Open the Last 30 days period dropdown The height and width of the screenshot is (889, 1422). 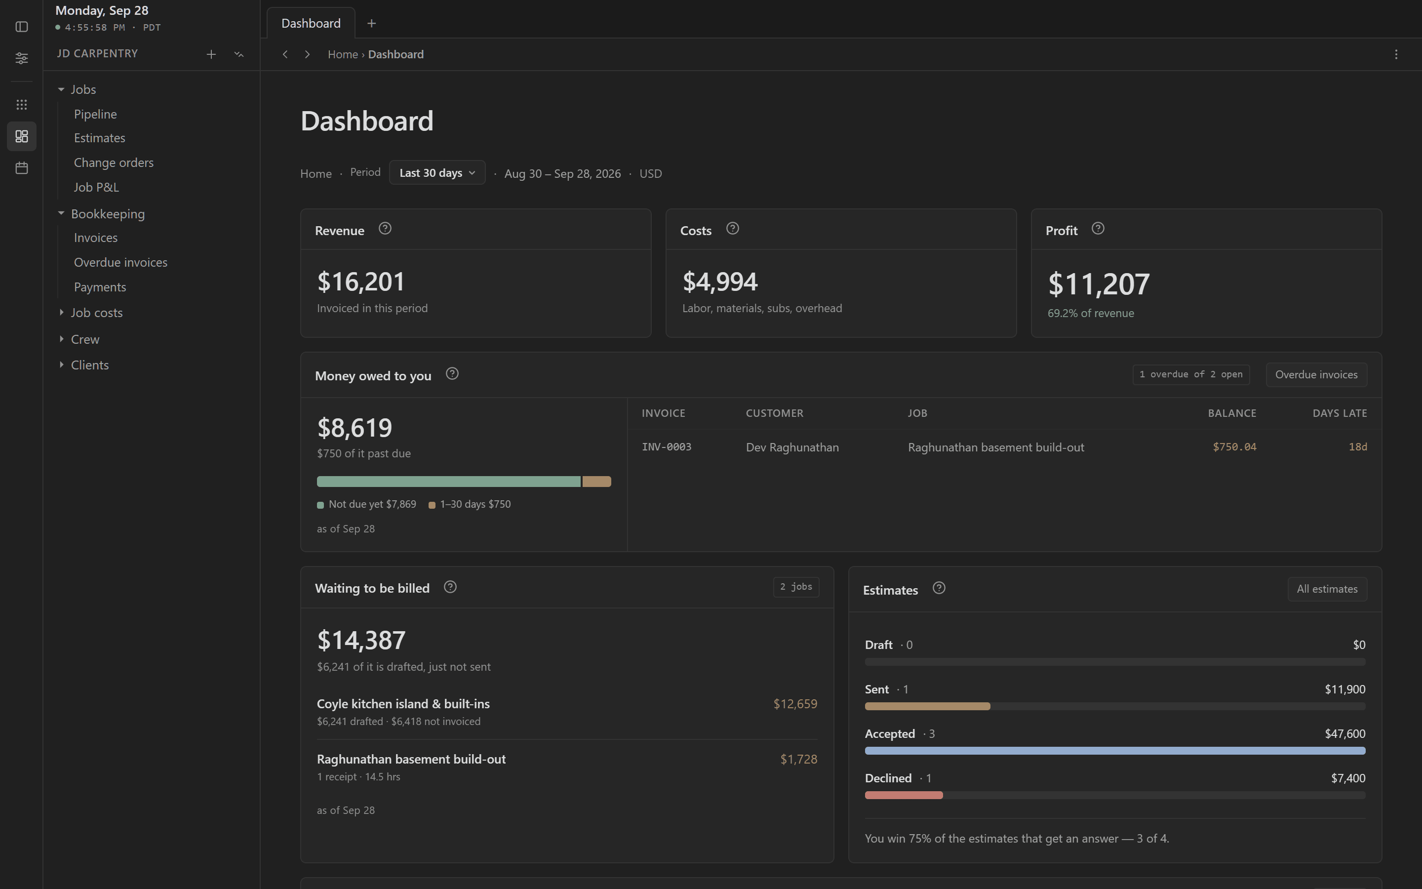coord(437,173)
